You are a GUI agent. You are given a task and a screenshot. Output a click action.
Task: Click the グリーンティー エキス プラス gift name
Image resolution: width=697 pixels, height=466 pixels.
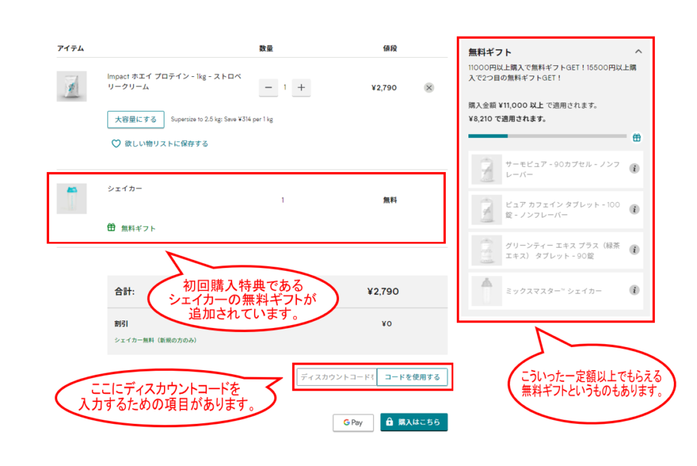click(x=562, y=250)
